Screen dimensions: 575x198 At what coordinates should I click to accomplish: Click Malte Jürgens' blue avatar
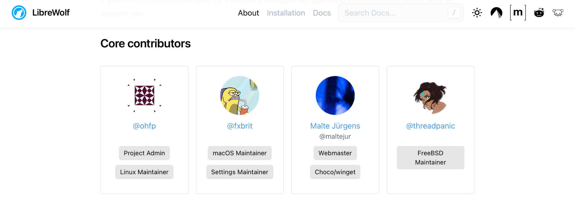(x=335, y=95)
